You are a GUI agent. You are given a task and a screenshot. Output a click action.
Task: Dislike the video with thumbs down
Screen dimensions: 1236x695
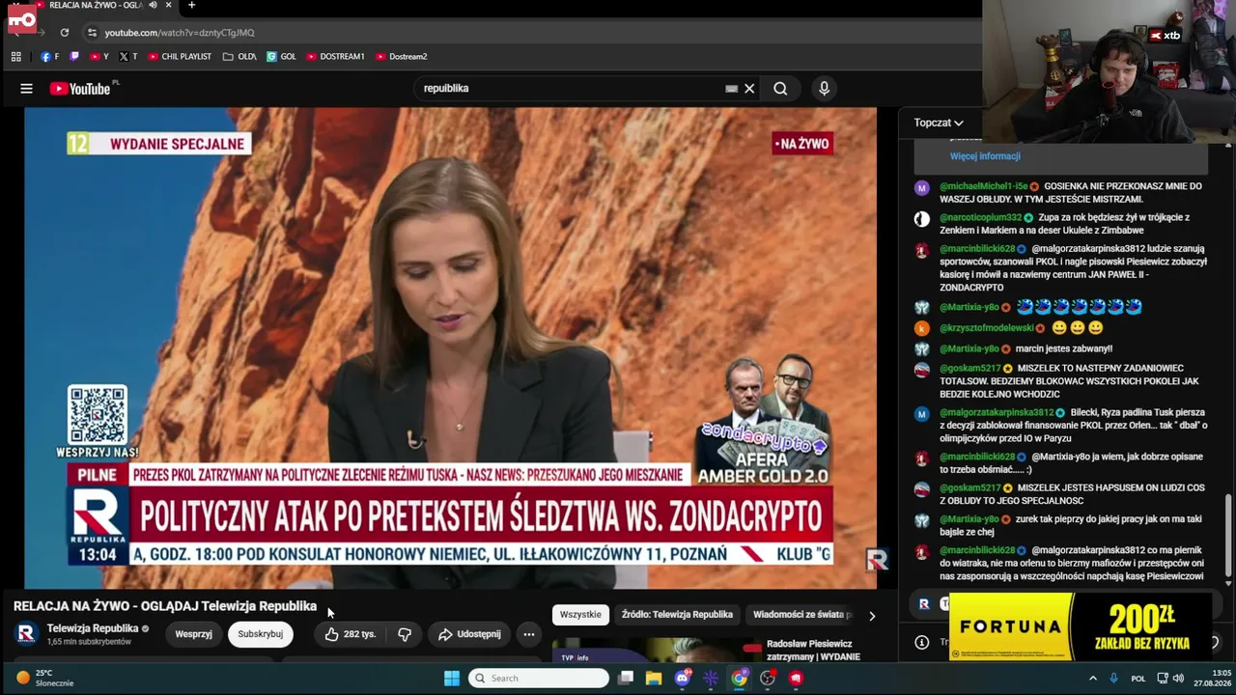tap(405, 634)
